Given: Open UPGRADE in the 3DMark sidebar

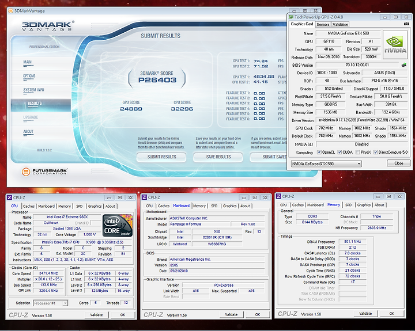Looking at the screenshot, I should (x=31, y=117).
